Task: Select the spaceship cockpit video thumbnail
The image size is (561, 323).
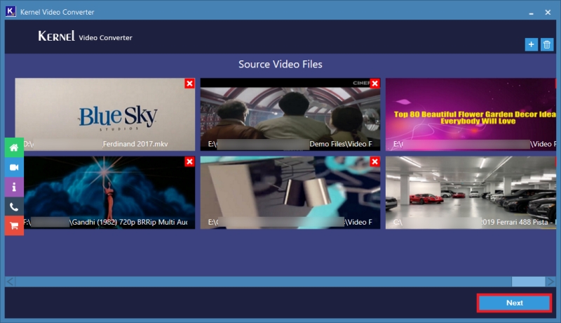Action: click(290, 114)
